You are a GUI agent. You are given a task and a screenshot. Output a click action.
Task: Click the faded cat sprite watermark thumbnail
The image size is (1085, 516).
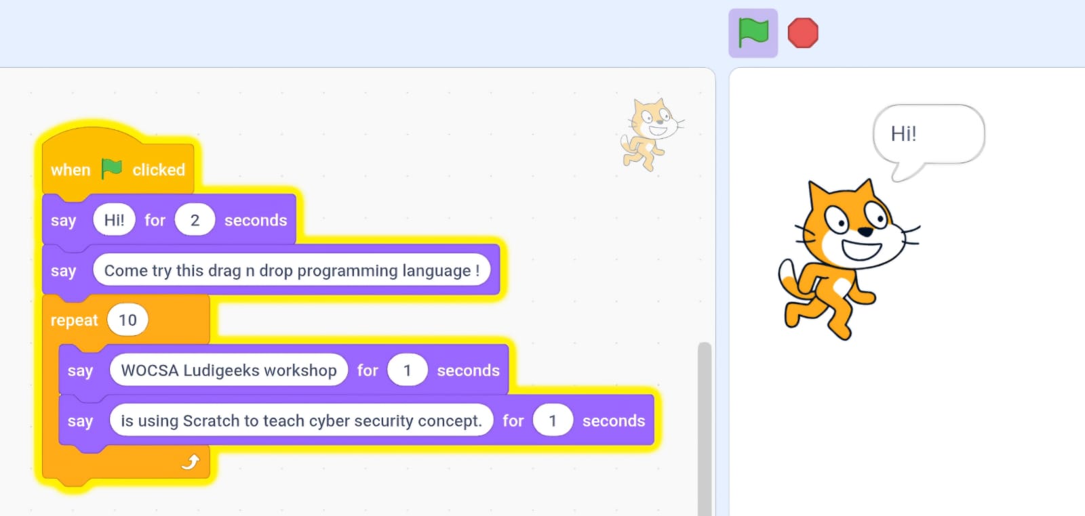[652, 134]
